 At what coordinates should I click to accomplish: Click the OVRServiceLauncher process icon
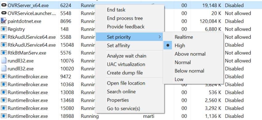4,13
